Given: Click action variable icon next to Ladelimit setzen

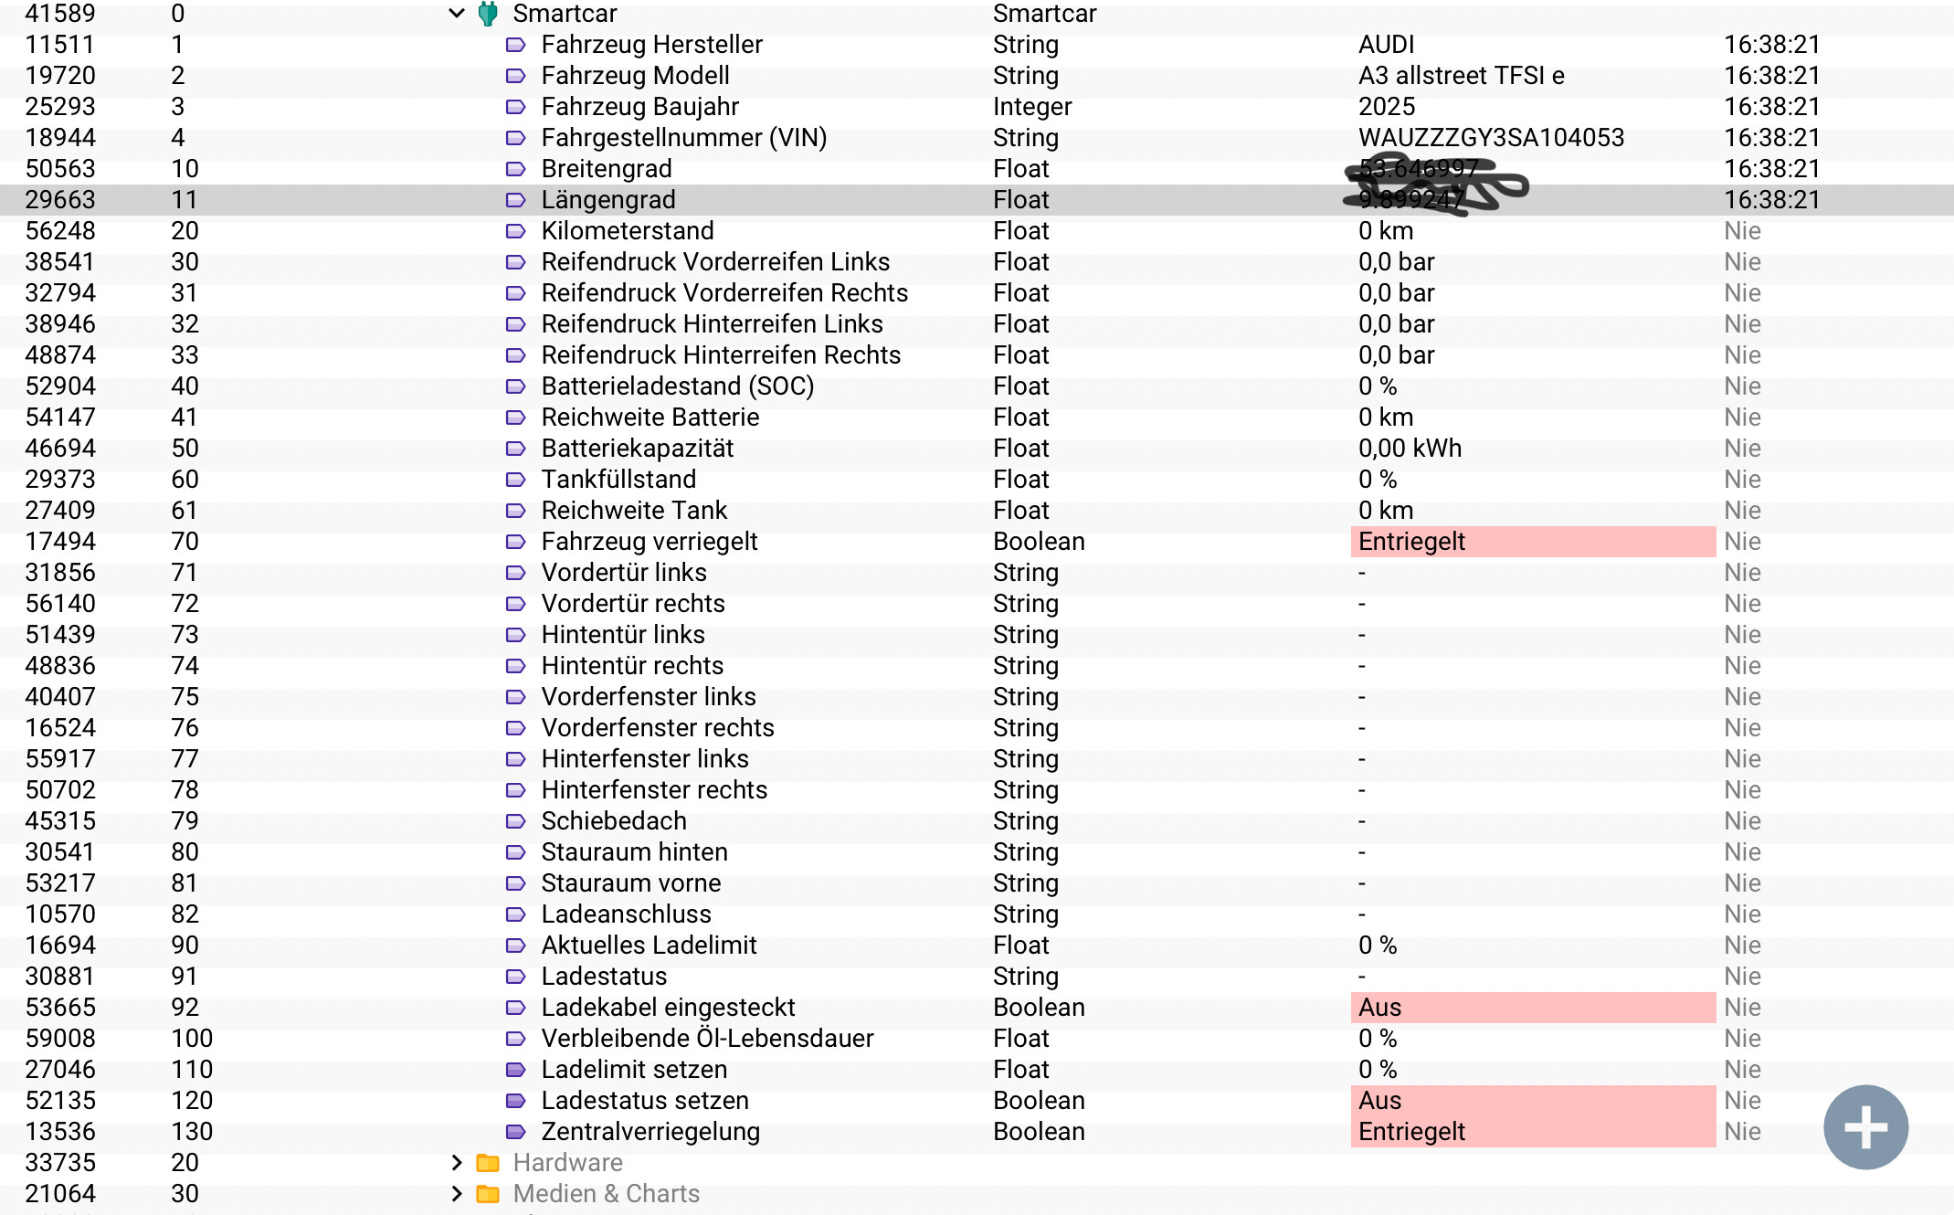Looking at the screenshot, I should pyautogui.click(x=515, y=1070).
